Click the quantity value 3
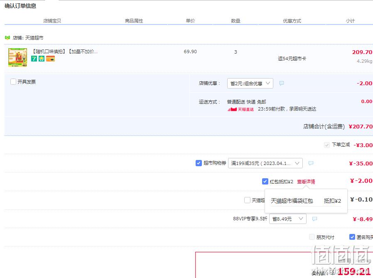This screenshot has height=278, width=373. click(236, 52)
